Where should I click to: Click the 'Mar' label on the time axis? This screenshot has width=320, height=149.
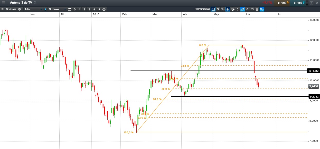click(155, 14)
